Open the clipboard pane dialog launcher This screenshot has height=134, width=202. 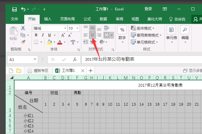(29, 50)
